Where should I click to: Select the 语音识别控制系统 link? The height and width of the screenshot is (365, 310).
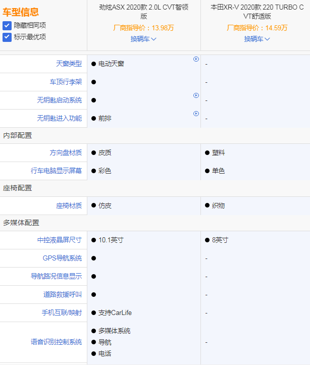(56, 342)
